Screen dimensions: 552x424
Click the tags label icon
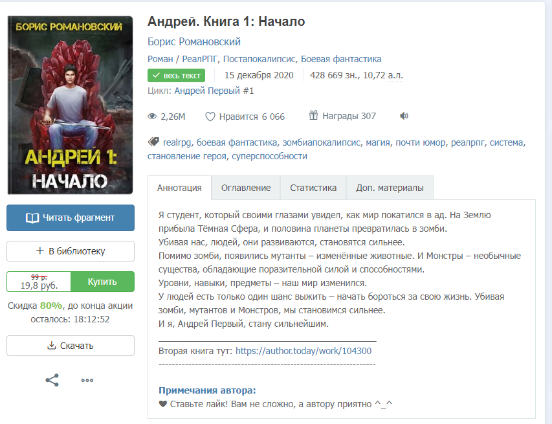pyautogui.click(x=153, y=142)
